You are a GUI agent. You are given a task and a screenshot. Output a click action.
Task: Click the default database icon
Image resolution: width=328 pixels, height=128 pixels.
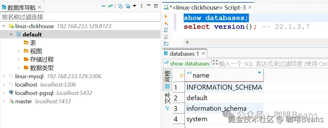(x=18, y=34)
